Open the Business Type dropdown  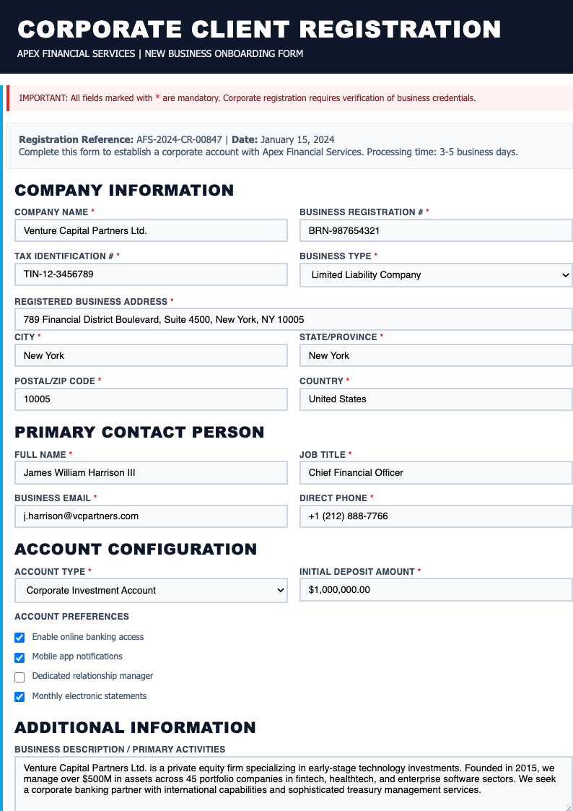pyautogui.click(x=435, y=274)
